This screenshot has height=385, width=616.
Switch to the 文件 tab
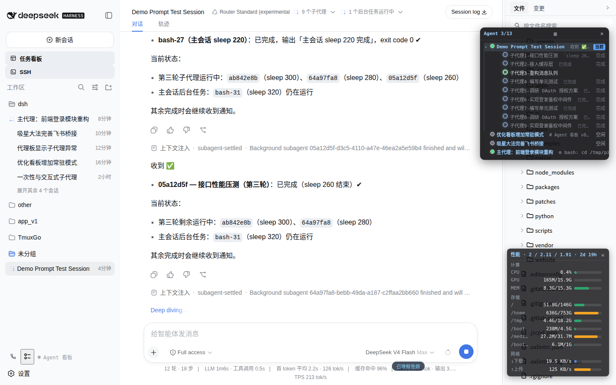click(x=519, y=9)
